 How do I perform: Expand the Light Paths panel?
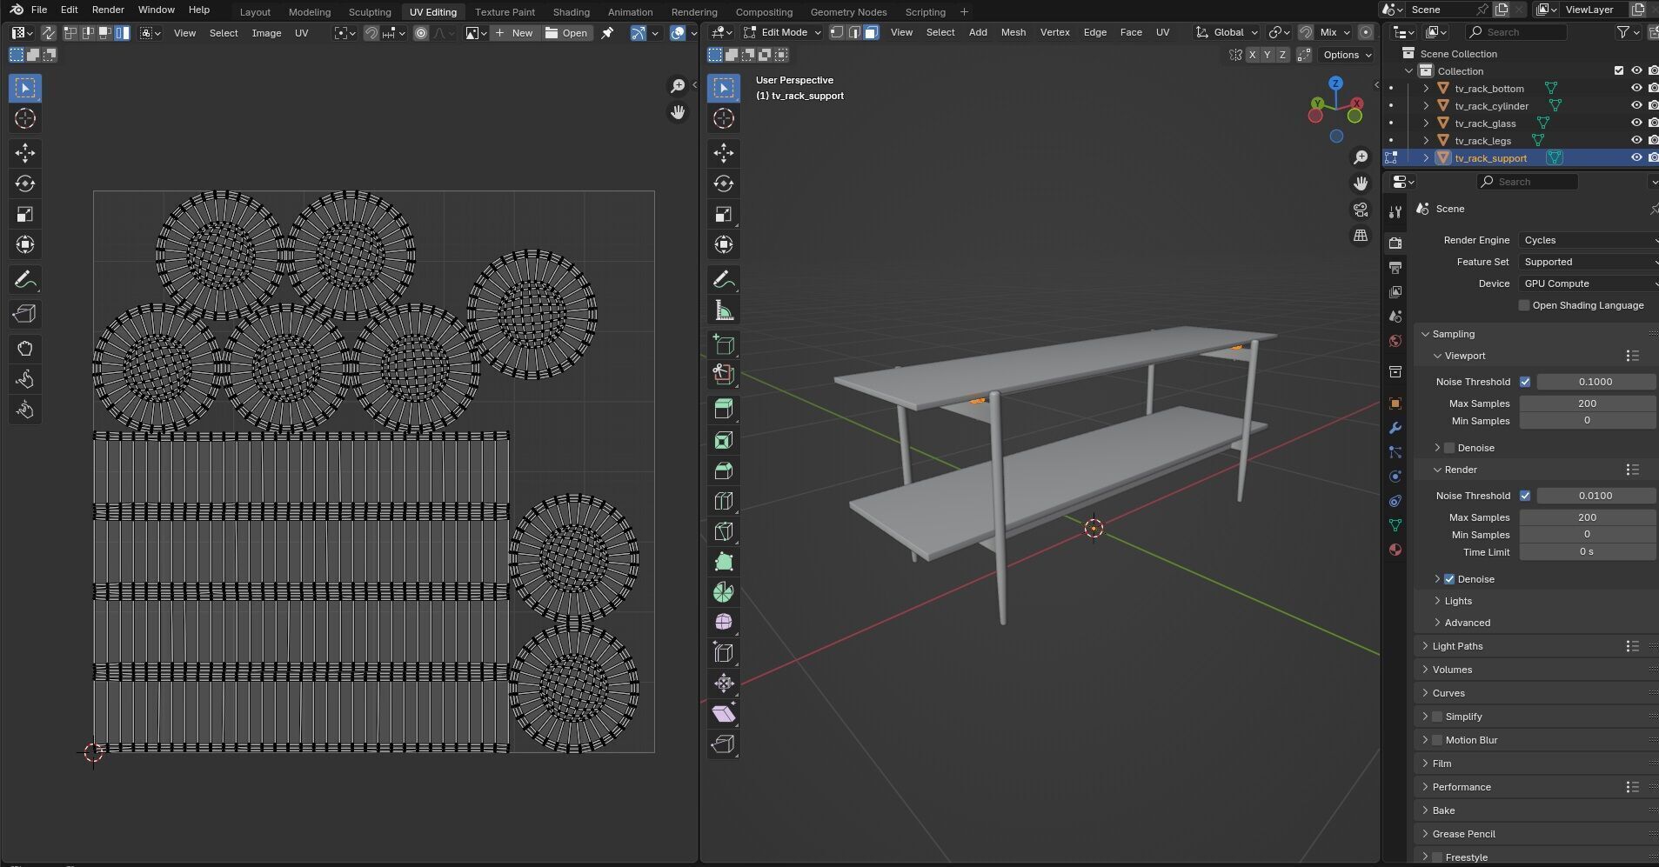[1457, 646]
